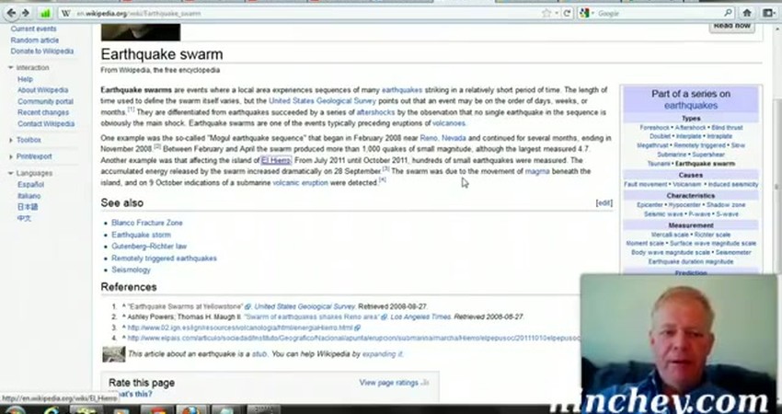Click the Blanco Fracture Zone link
Screen dimensions: 782x414
(x=146, y=223)
